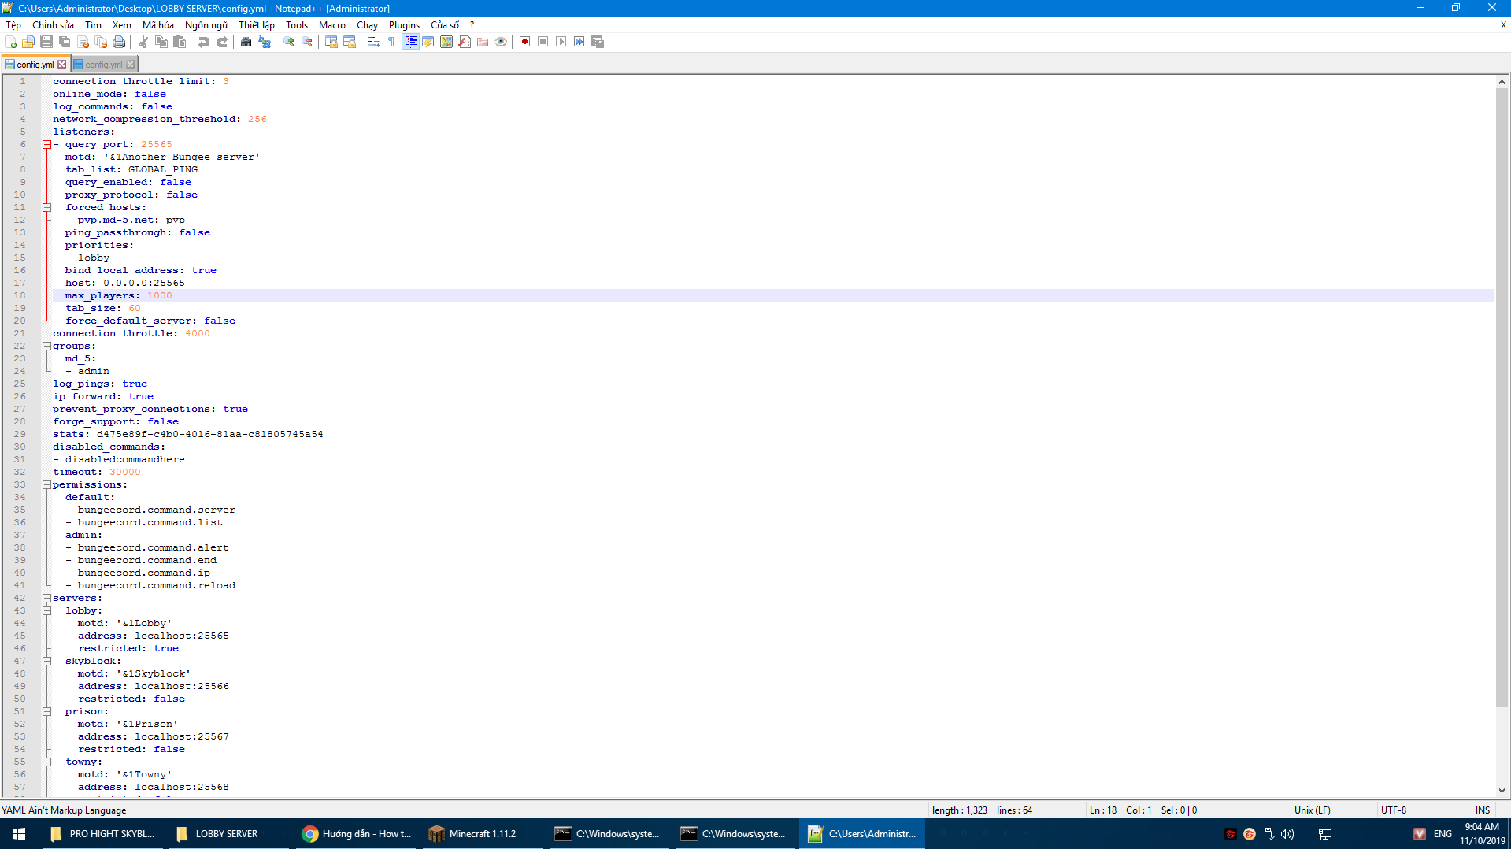Viewport: 1511px width, 849px height.
Task: Click the Close All documents toolbar icon
Action: click(x=101, y=42)
